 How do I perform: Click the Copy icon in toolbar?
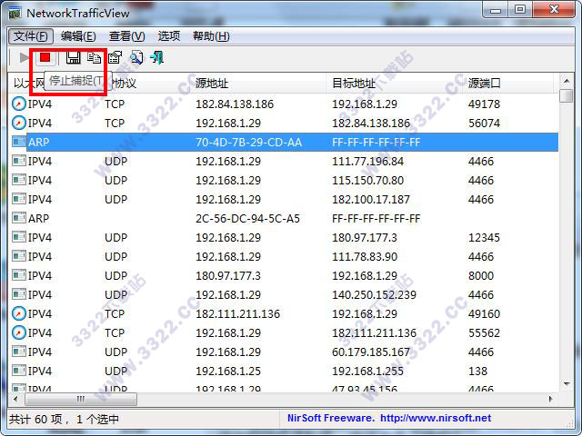pos(94,58)
